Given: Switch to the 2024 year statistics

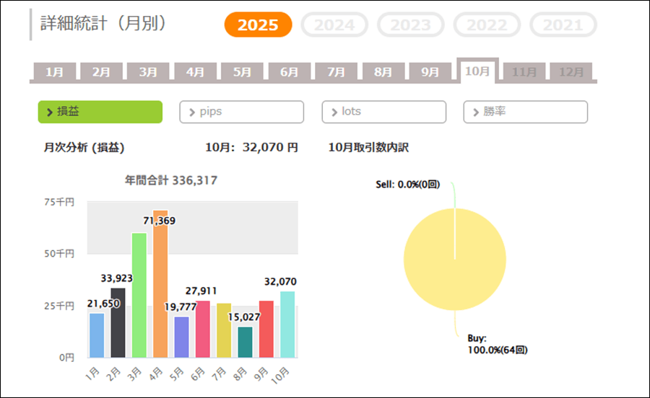Looking at the screenshot, I should tap(334, 25).
